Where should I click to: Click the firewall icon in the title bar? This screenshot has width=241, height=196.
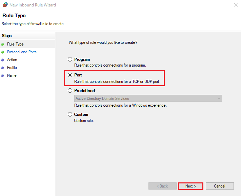4,5
